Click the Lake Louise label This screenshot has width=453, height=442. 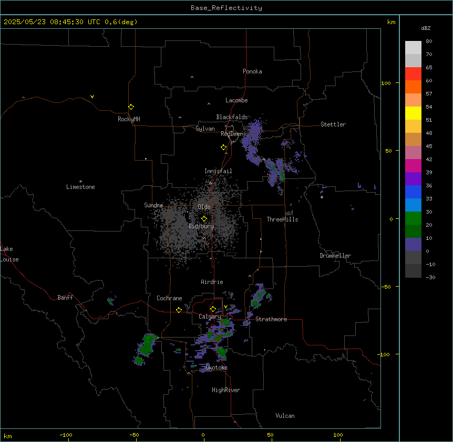[x=9, y=254]
